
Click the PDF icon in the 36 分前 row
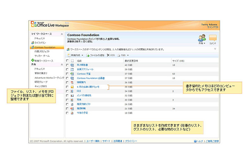point(72,82)
